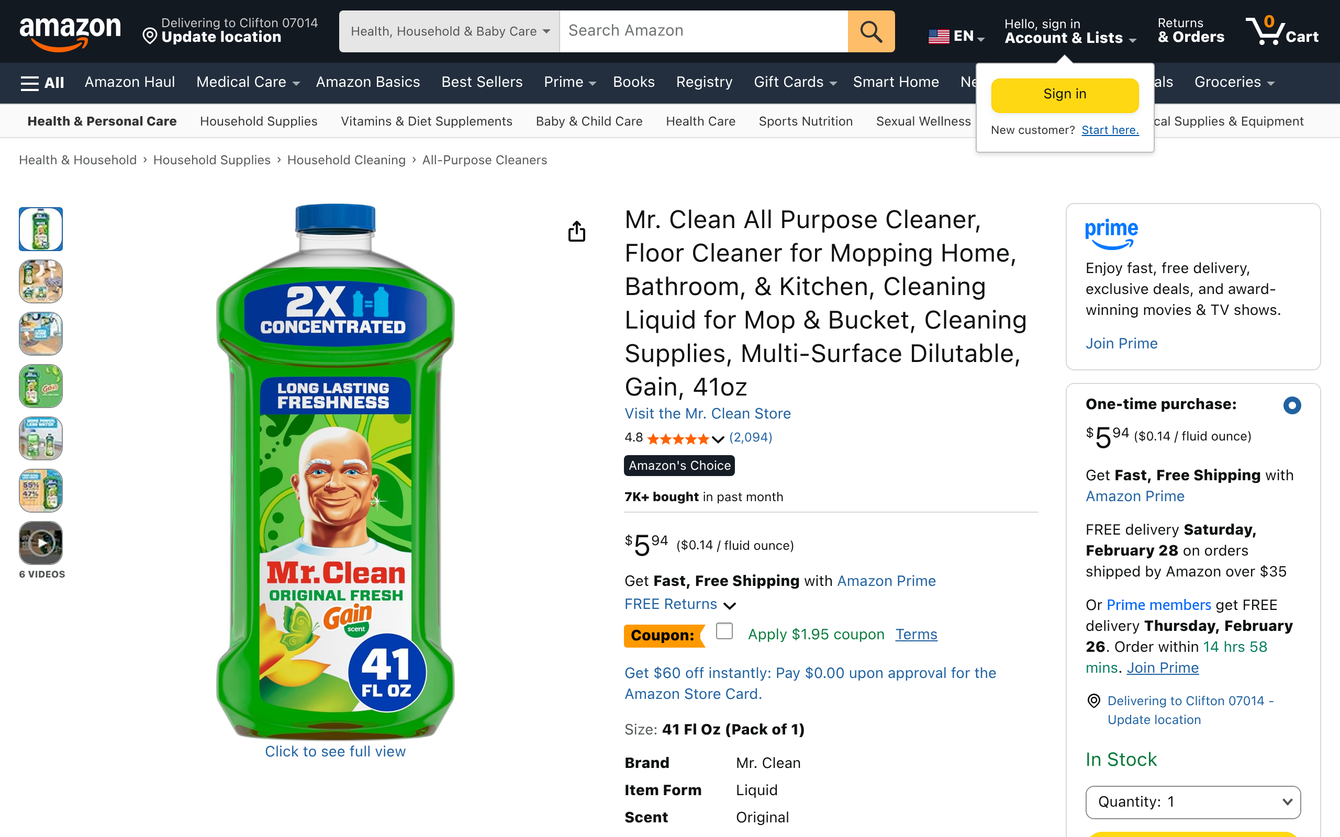
Task: Select the One-time purchase radio button
Action: pyautogui.click(x=1292, y=405)
